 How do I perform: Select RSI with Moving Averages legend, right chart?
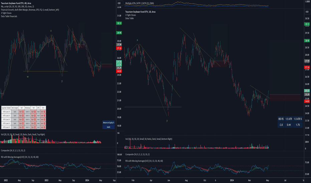point(144,161)
